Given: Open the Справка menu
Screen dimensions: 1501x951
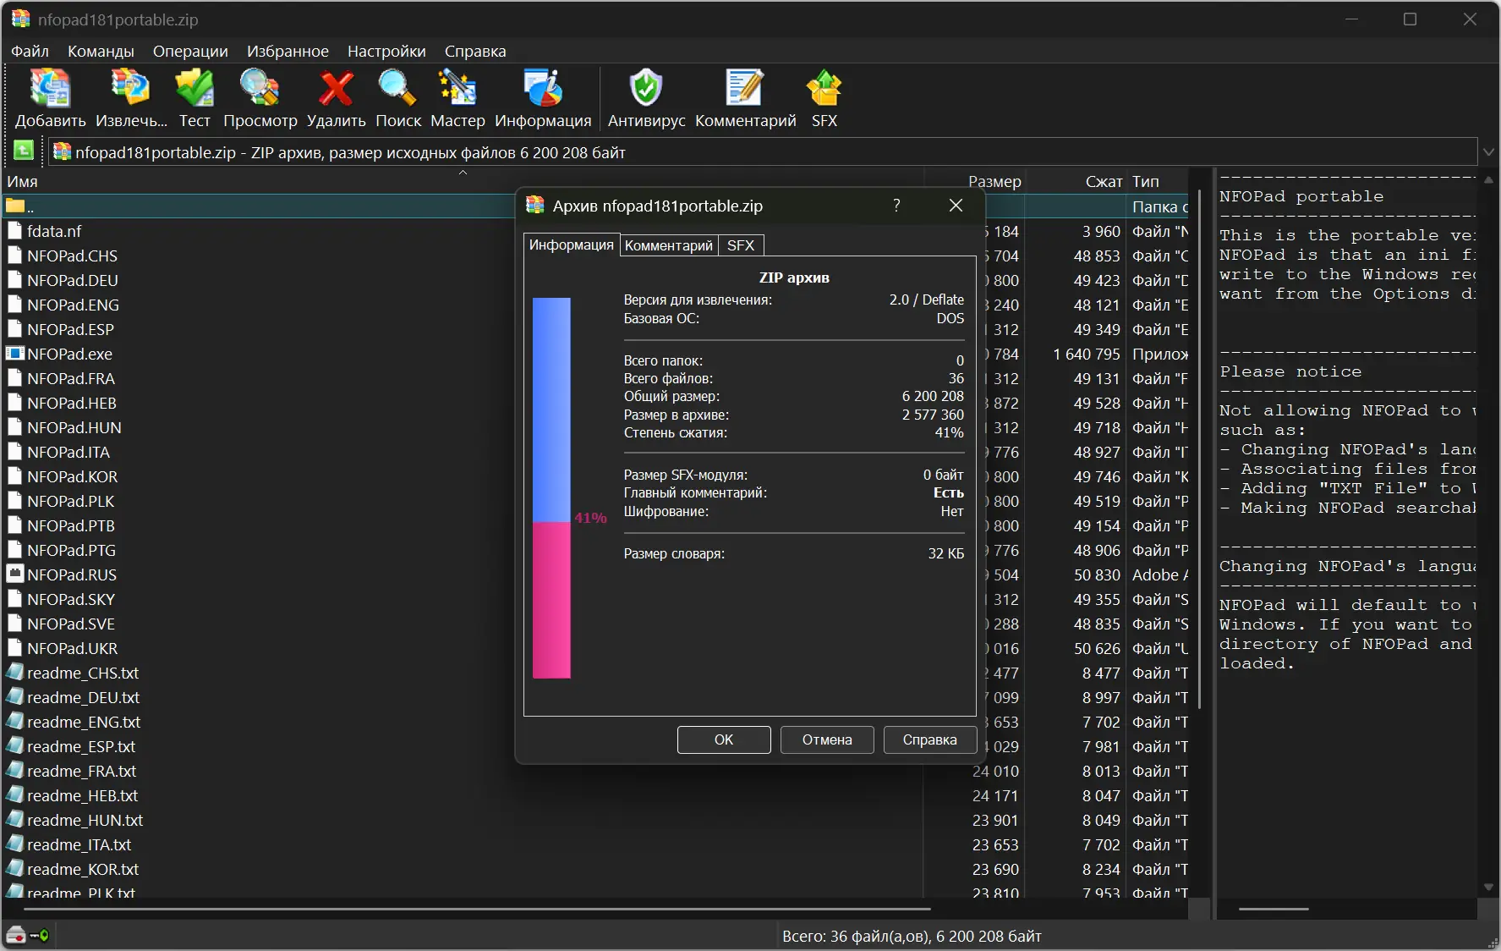Looking at the screenshot, I should pos(475,51).
